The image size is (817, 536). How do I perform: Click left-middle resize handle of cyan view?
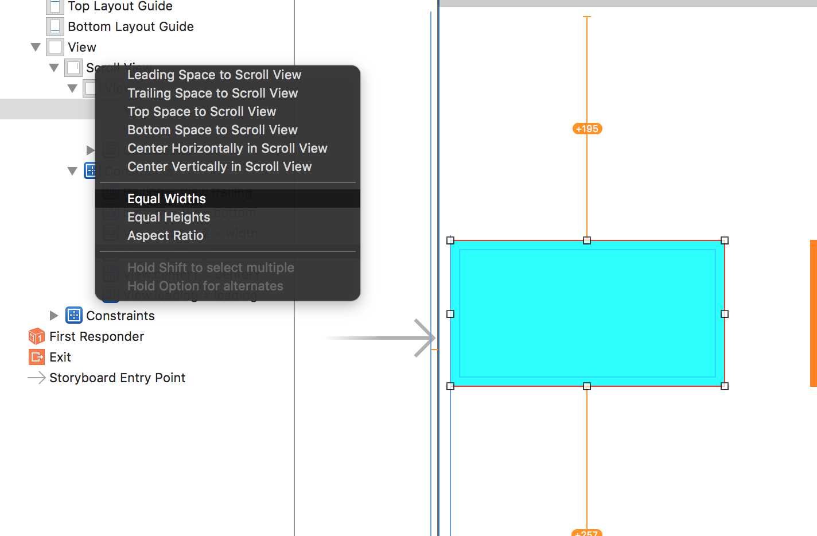(x=450, y=314)
